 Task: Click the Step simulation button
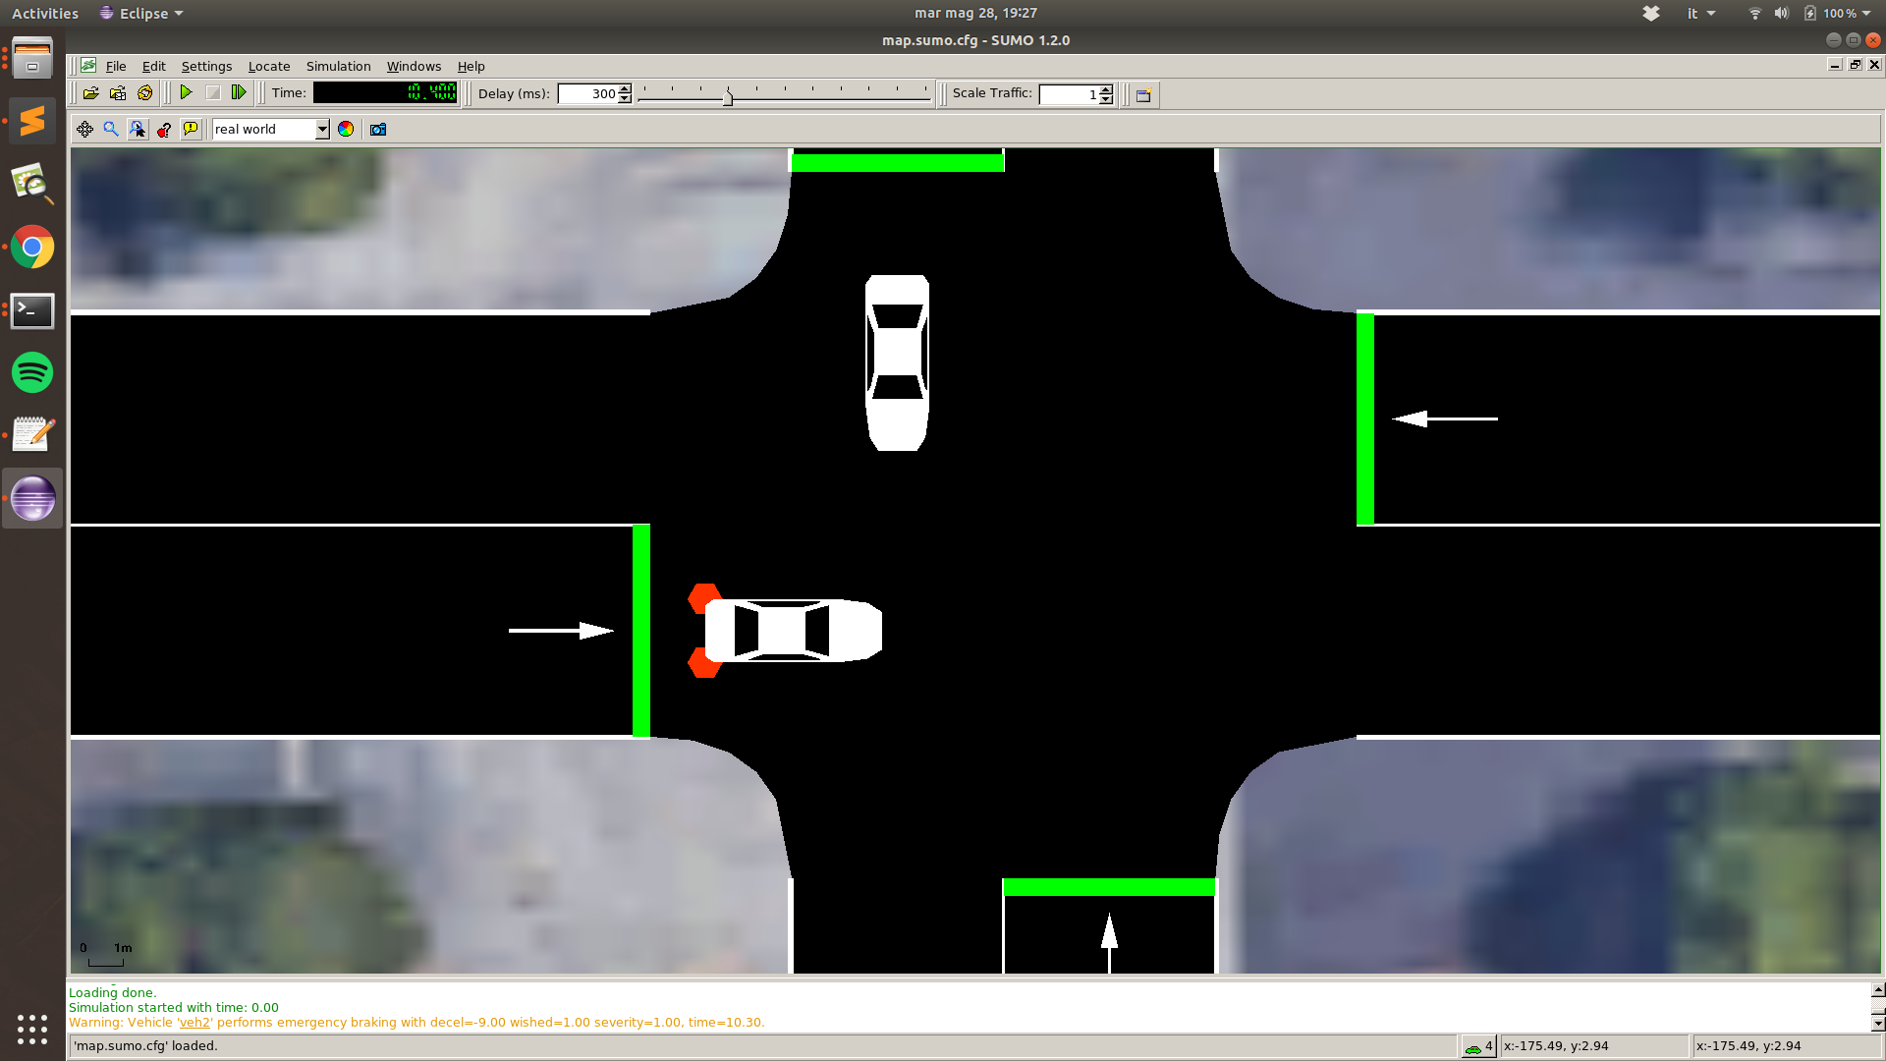[x=238, y=92]
